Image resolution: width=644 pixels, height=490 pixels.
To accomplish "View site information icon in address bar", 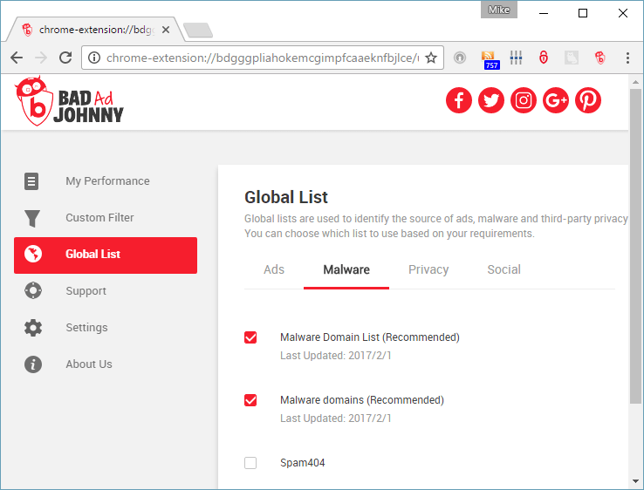I will [94, 58].
